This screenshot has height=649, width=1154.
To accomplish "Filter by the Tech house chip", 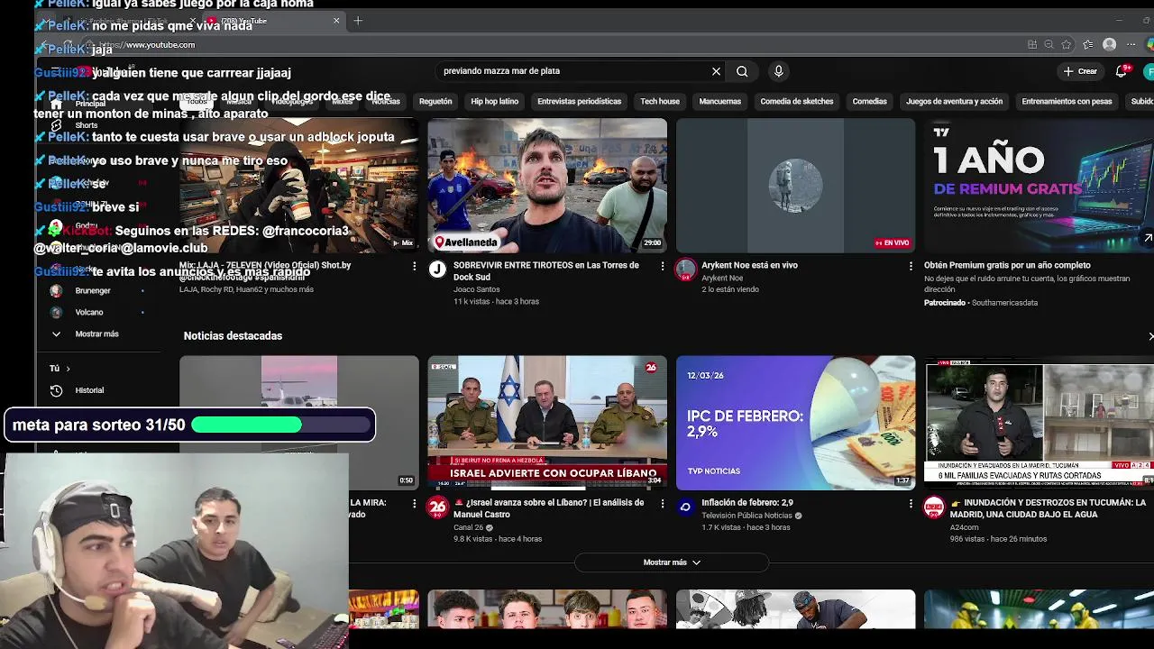I will coord(660,102).
